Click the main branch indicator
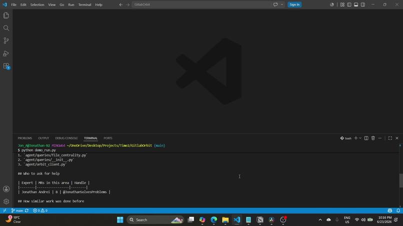The width and height of the screenshot is (403, 226). 17,211
